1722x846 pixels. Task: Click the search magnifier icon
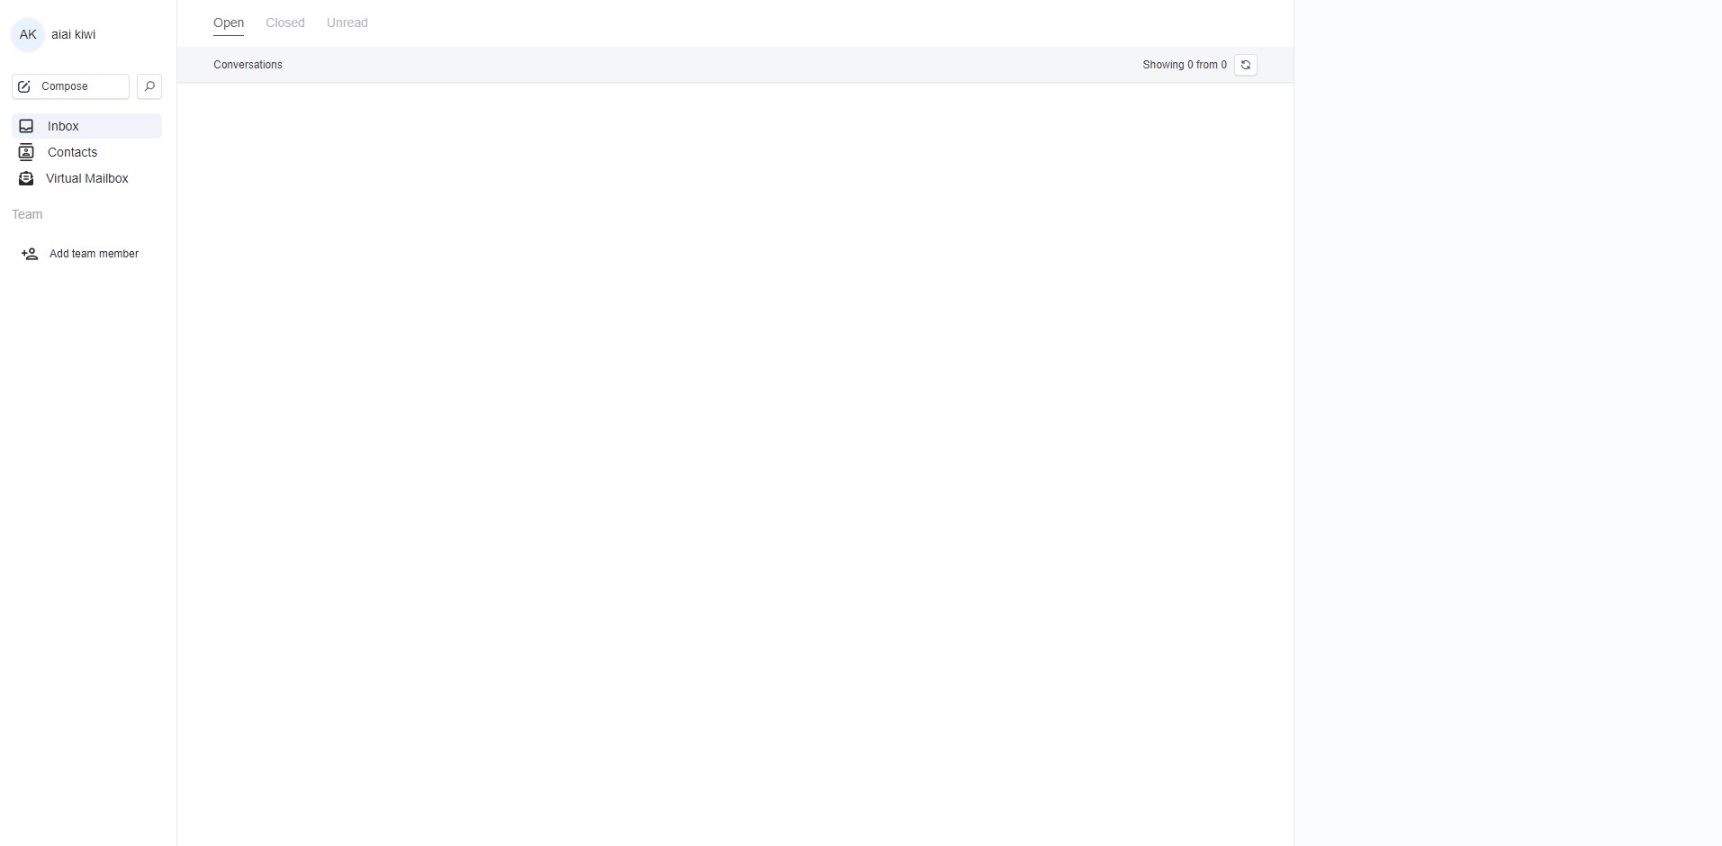(x=149, y=86)
